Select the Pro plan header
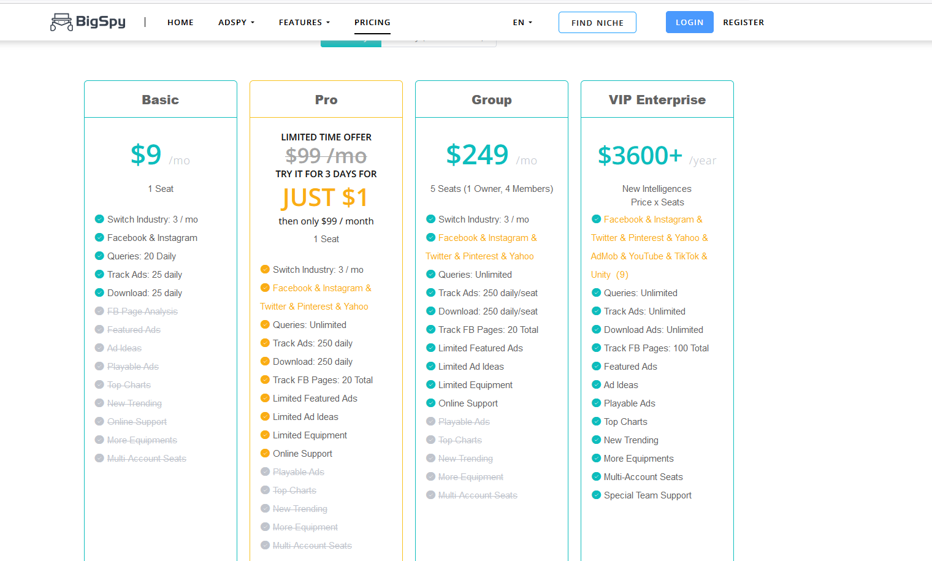932x561 pixels. (x=326, y=99)
